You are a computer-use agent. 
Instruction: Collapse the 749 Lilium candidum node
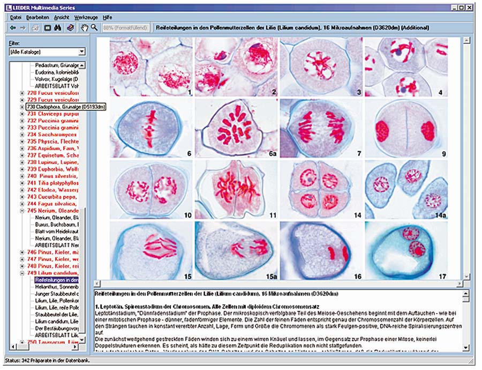[x=22, y=273]
